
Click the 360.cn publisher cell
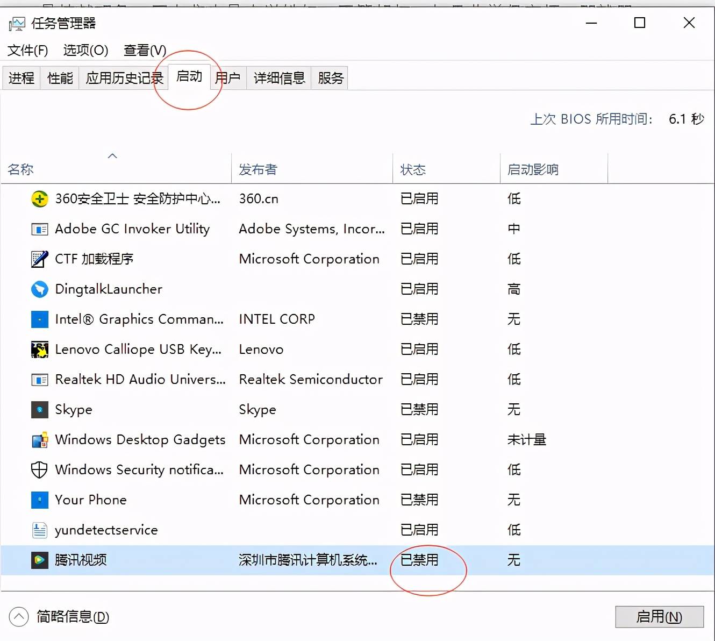point(259,199)
